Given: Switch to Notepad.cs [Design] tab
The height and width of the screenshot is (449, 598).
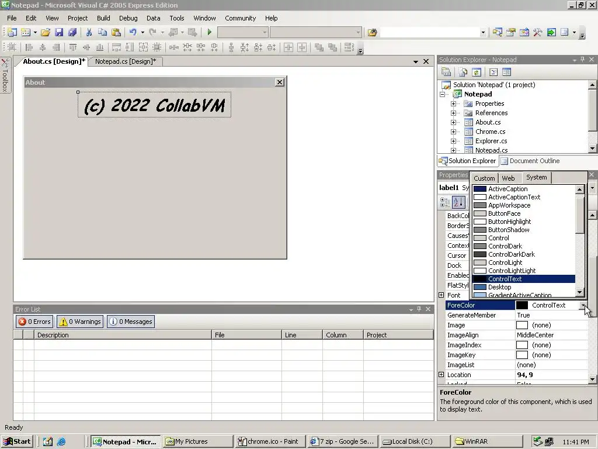Looking at the screenshot, I should pos(126,61).
